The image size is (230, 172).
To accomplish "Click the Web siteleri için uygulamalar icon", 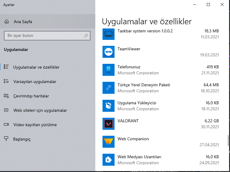I will click(6, 110).
